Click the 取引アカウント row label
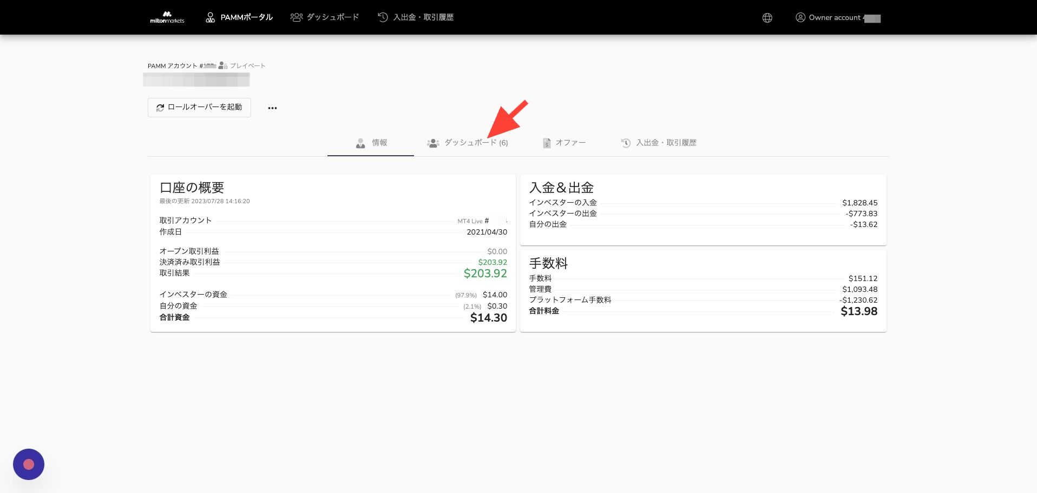1037x493 pixels. [x=186, y=221]
